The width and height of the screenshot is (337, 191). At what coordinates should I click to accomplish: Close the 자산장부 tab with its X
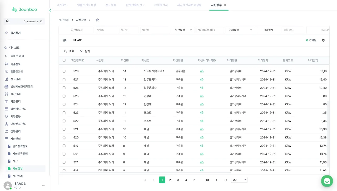tap(225, 5)
